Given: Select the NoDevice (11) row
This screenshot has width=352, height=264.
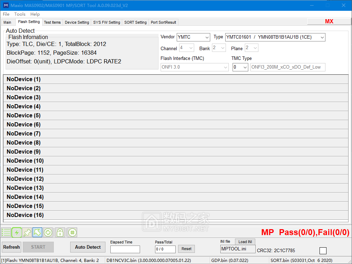Looking at the screenshot, I should (176, 170).
